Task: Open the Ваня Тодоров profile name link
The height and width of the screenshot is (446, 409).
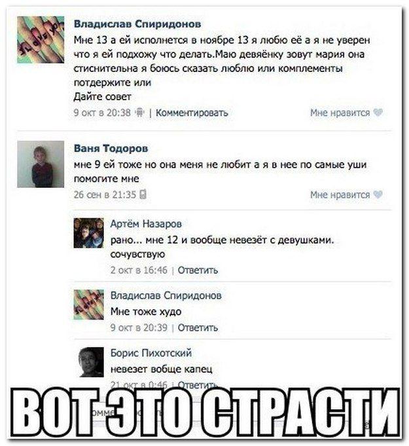Action: point(111,148)
